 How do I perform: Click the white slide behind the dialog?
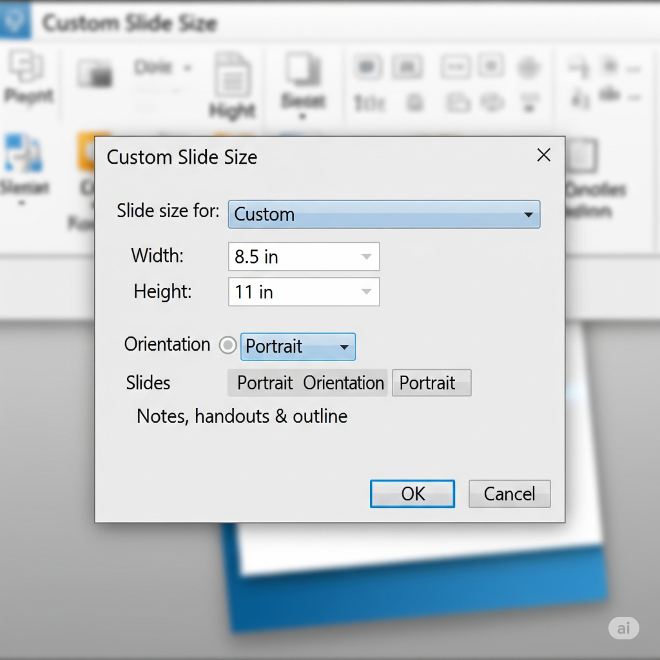tap(419, 548)
